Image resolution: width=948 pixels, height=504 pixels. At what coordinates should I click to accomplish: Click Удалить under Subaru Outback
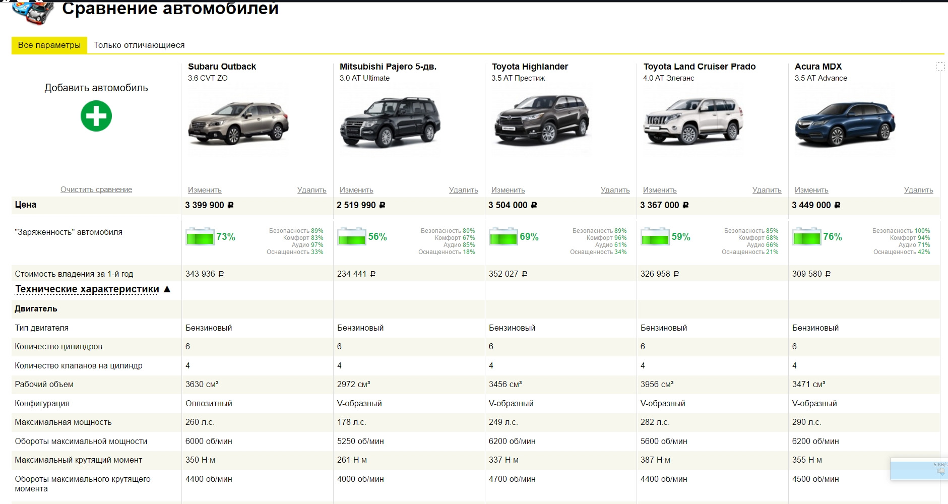coord(312,190)
